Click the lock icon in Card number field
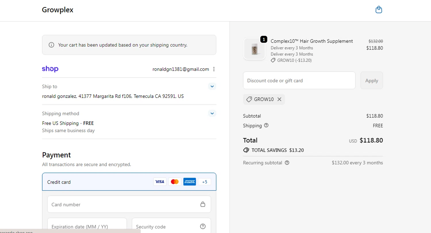 (x=203, y=204)
